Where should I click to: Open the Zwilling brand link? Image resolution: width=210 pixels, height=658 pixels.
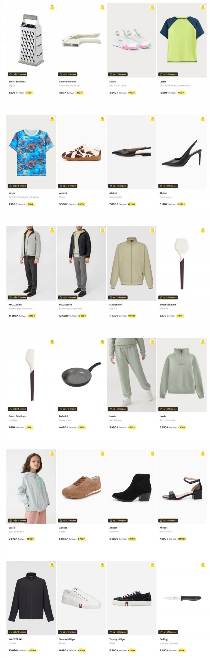point(164,639)
